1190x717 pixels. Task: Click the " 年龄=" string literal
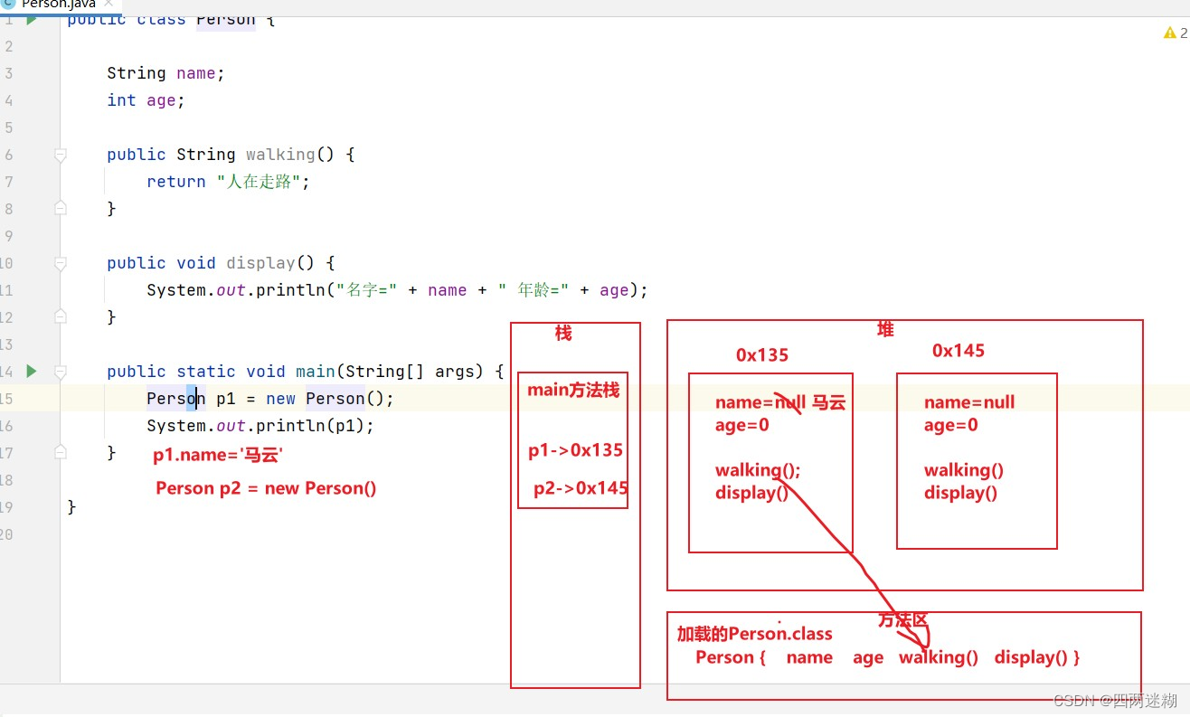pos(534,290)
